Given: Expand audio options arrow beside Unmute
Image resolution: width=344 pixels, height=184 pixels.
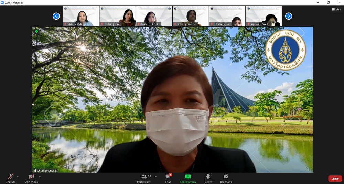Looking at the screenshot, I should point(18,177).
